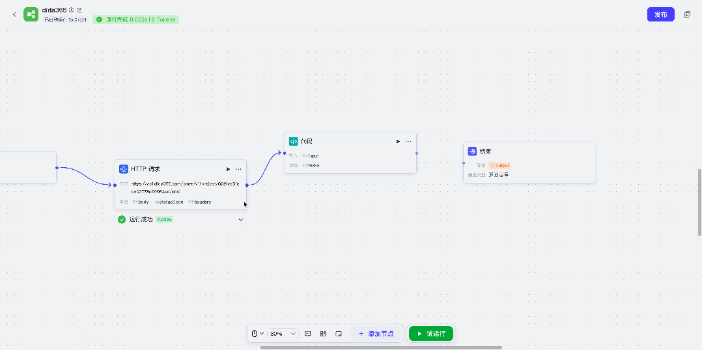The width and height of the screenshot is (702, 350).
Task: Click the output port of HTTP 请求 node
Action: [247, 185]
